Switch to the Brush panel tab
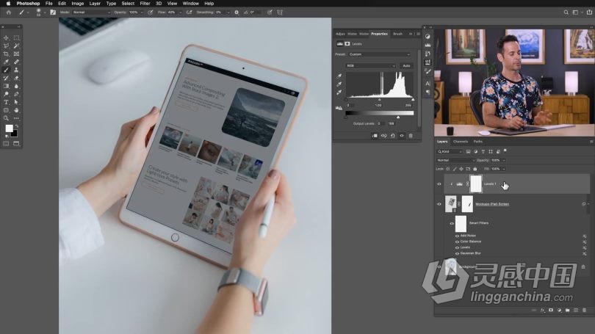595x334 pixels. (397, 34)
